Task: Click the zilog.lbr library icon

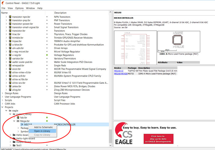Action: pos(10,90)
